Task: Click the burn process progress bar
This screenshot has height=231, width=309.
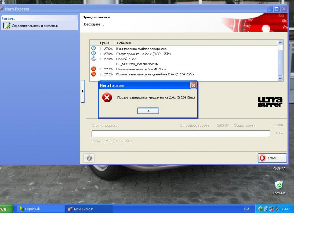Action: pos(181,134)
